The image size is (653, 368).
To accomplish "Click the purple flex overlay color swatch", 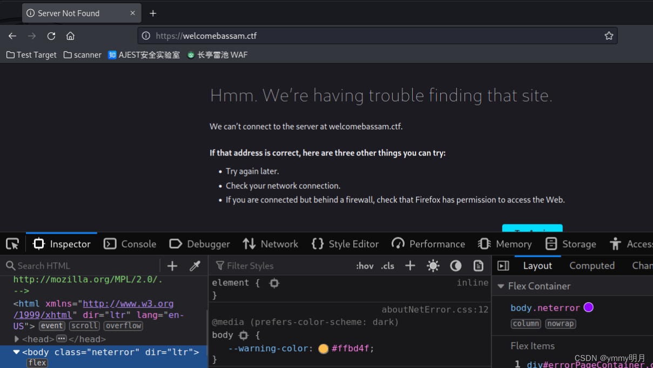I will coord(589,307).
